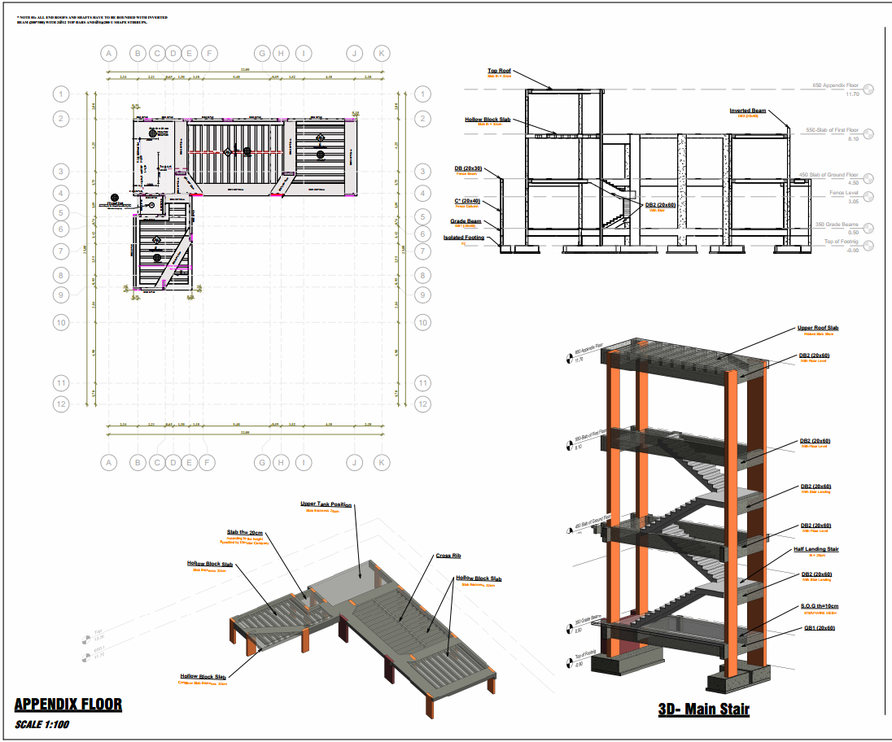This screenshot has width=892, height=742.
Task: Select the 3D- Main Stair view title
Action: tap(703, 710)
